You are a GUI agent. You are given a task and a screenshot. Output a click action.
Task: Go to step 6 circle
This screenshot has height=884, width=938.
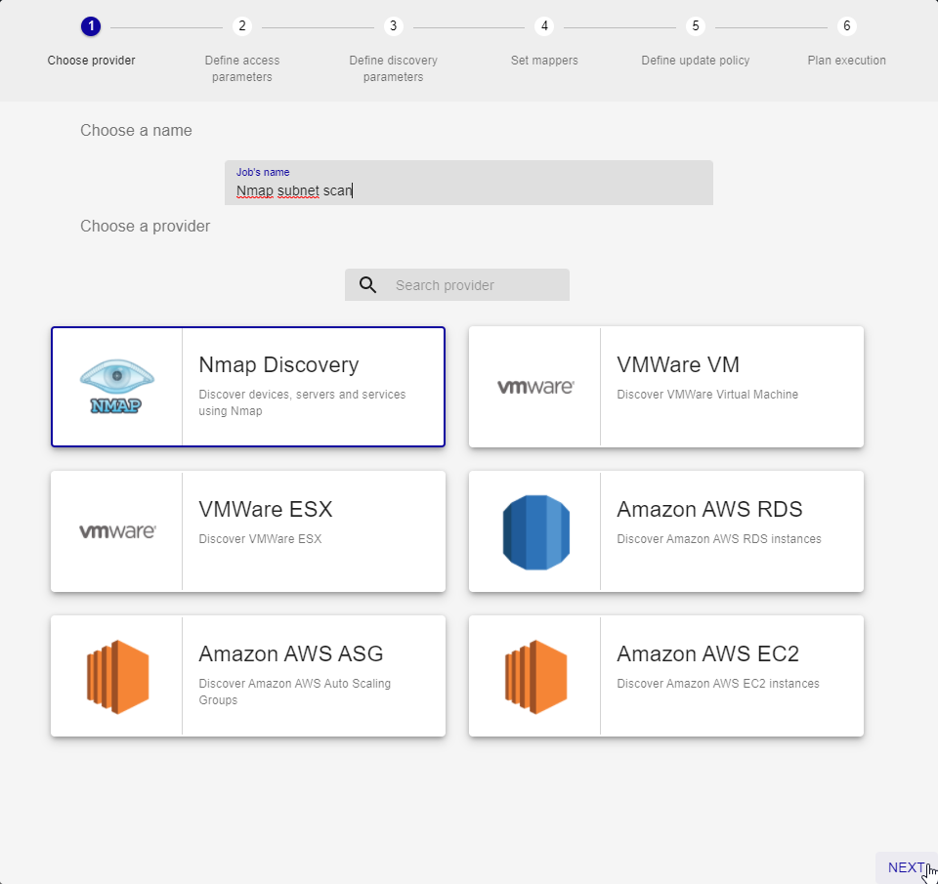pos(846,26)
